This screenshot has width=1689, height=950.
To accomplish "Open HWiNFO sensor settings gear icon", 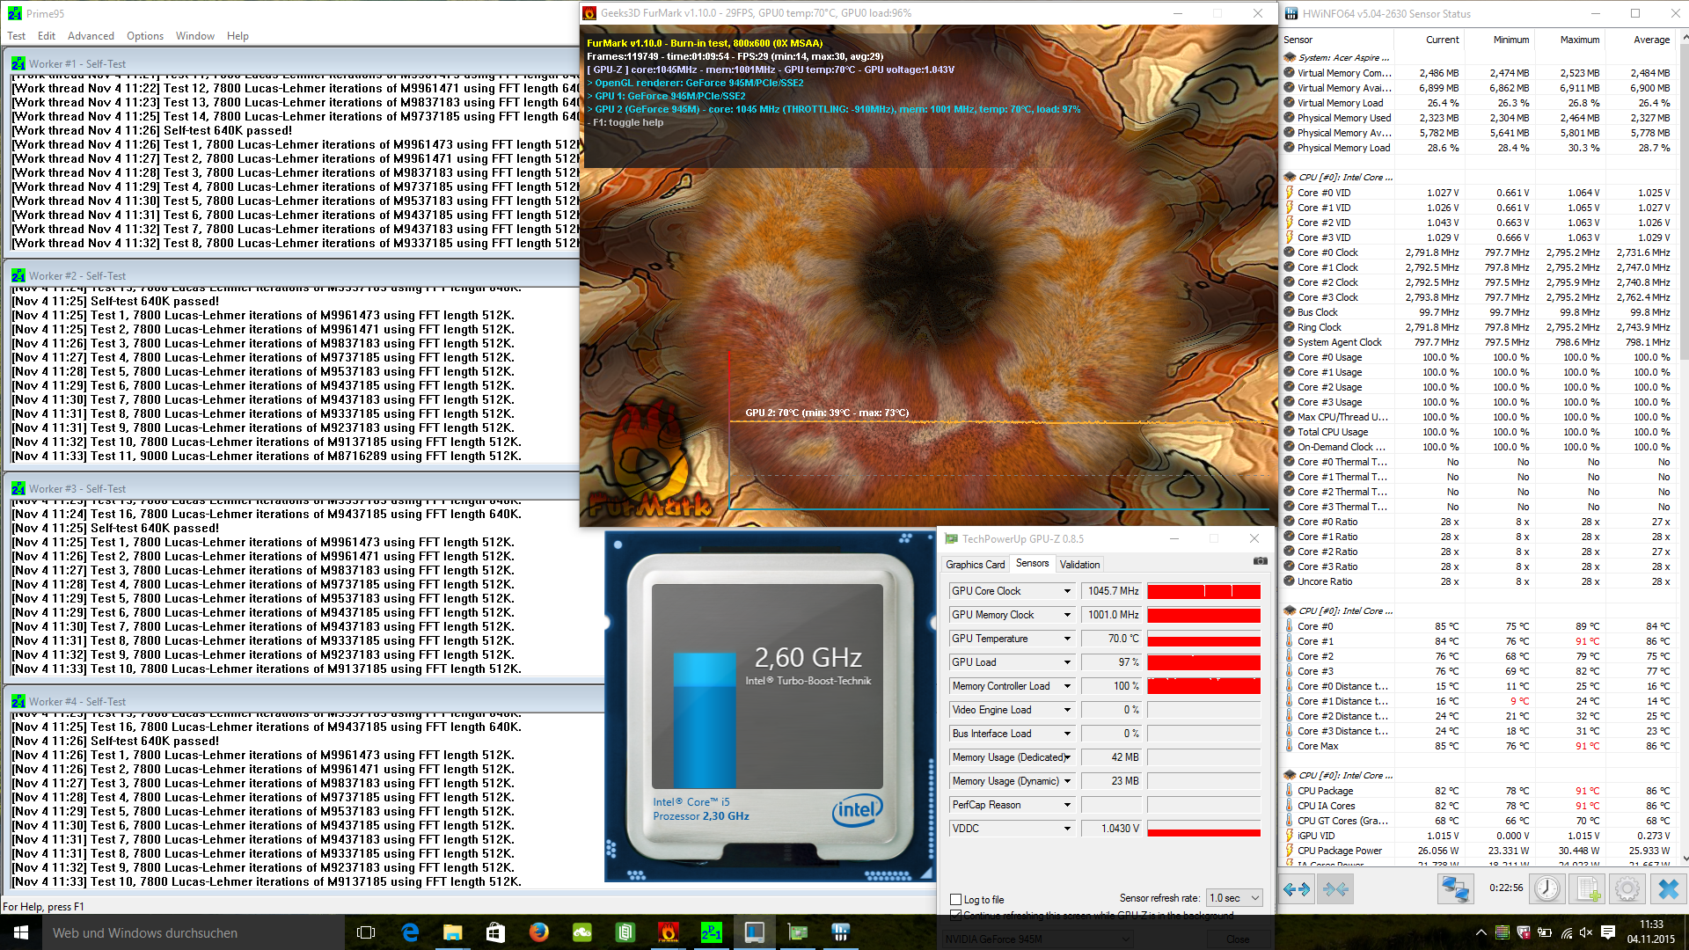I will click(1627, 889).
